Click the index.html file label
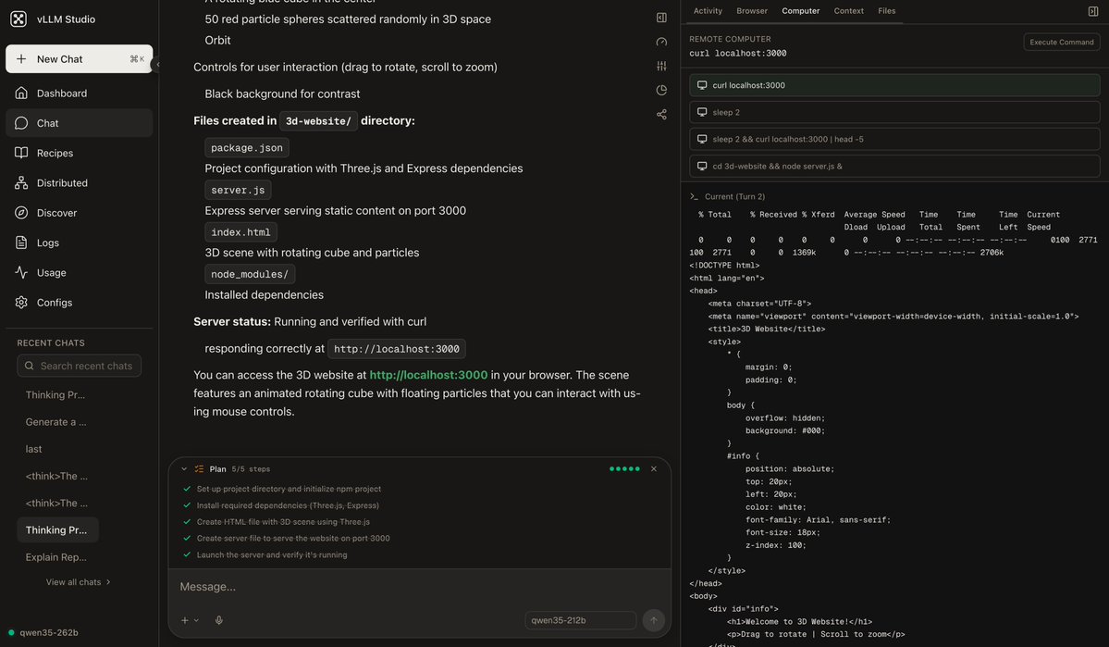This screenshot has height=647, width=1109. click(240, 232)
